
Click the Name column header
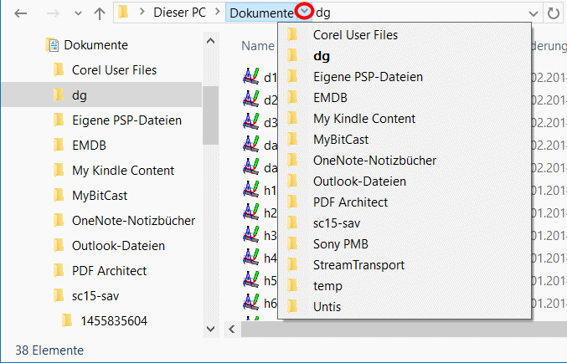(x=258, y=47)
